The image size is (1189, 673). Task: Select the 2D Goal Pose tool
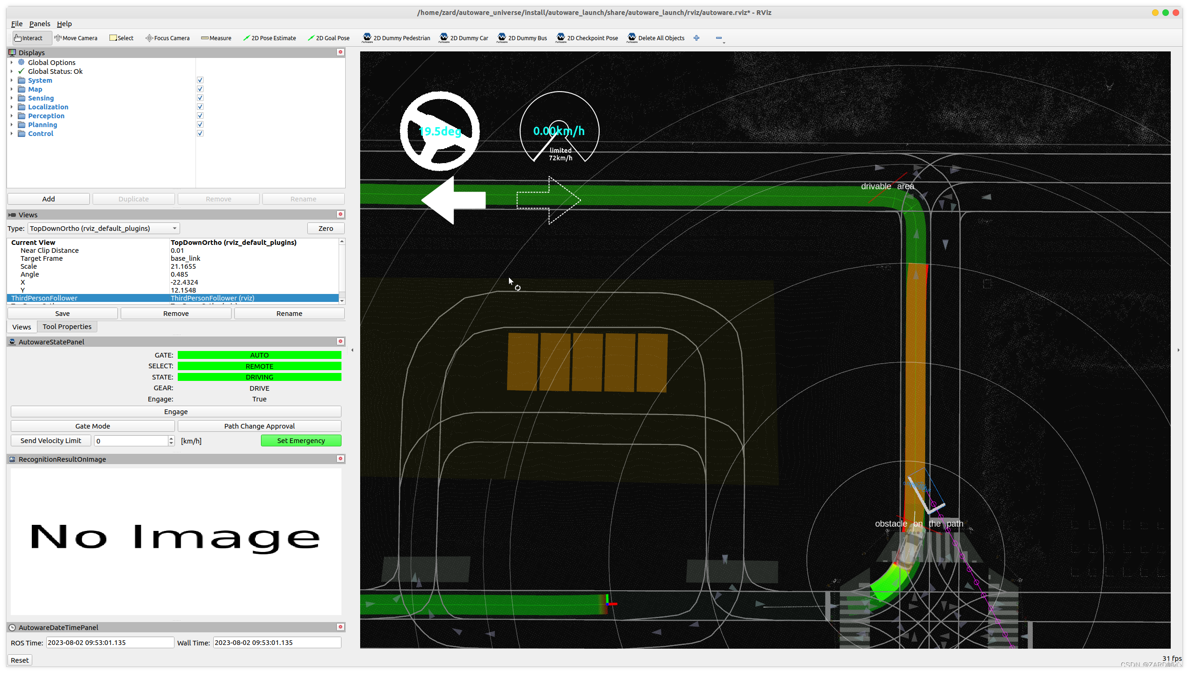click(x=329, y=38)
